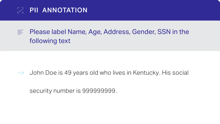Click the word "lives" in the sentence

tap(118, 73)
